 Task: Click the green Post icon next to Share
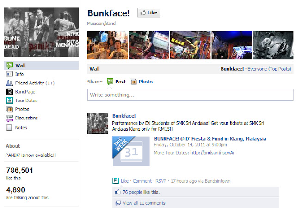coord(110,82)
